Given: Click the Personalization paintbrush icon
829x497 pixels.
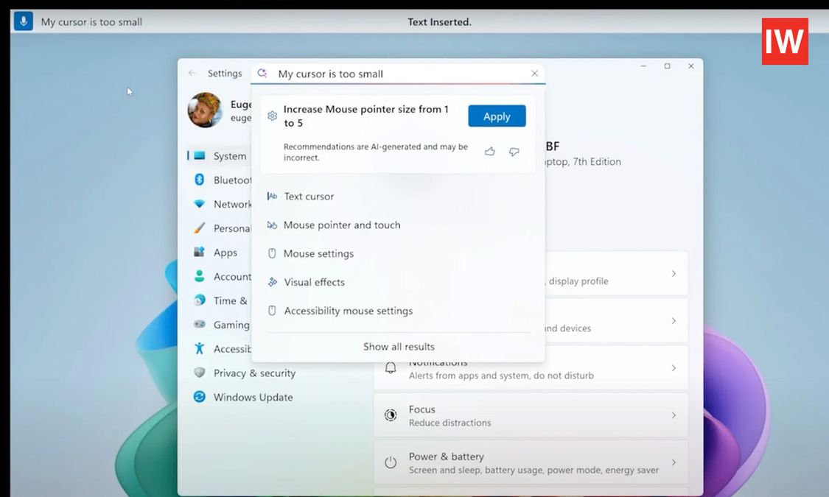Looking at the screenshot, I should (200, 228).
